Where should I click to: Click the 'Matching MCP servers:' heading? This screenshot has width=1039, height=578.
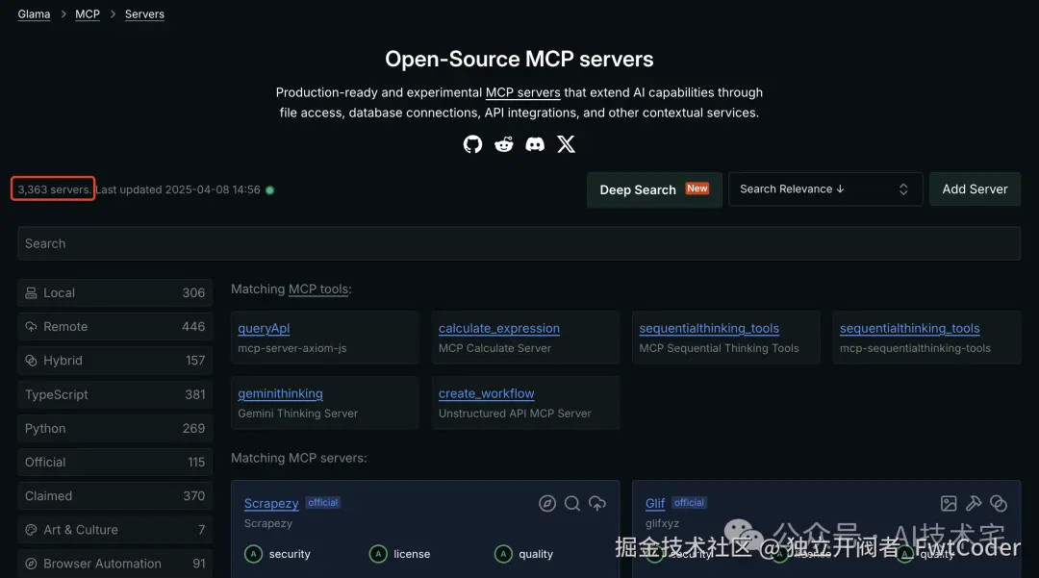coord(299,458)
